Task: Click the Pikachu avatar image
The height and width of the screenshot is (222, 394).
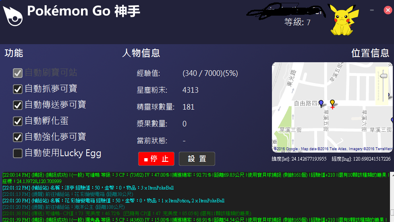Action: (343, 20)
